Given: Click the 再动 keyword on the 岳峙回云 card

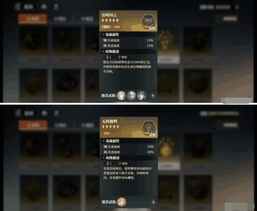Looking at the screenshot, I should [x=123, y=57].
